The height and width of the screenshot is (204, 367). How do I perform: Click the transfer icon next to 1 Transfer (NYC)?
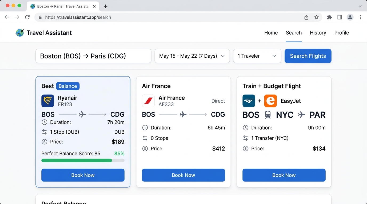click(x=246, y=138)
